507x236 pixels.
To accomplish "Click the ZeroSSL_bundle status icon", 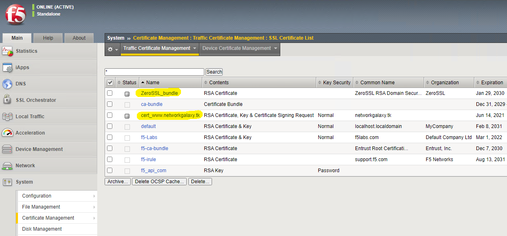I will (127, 94).
